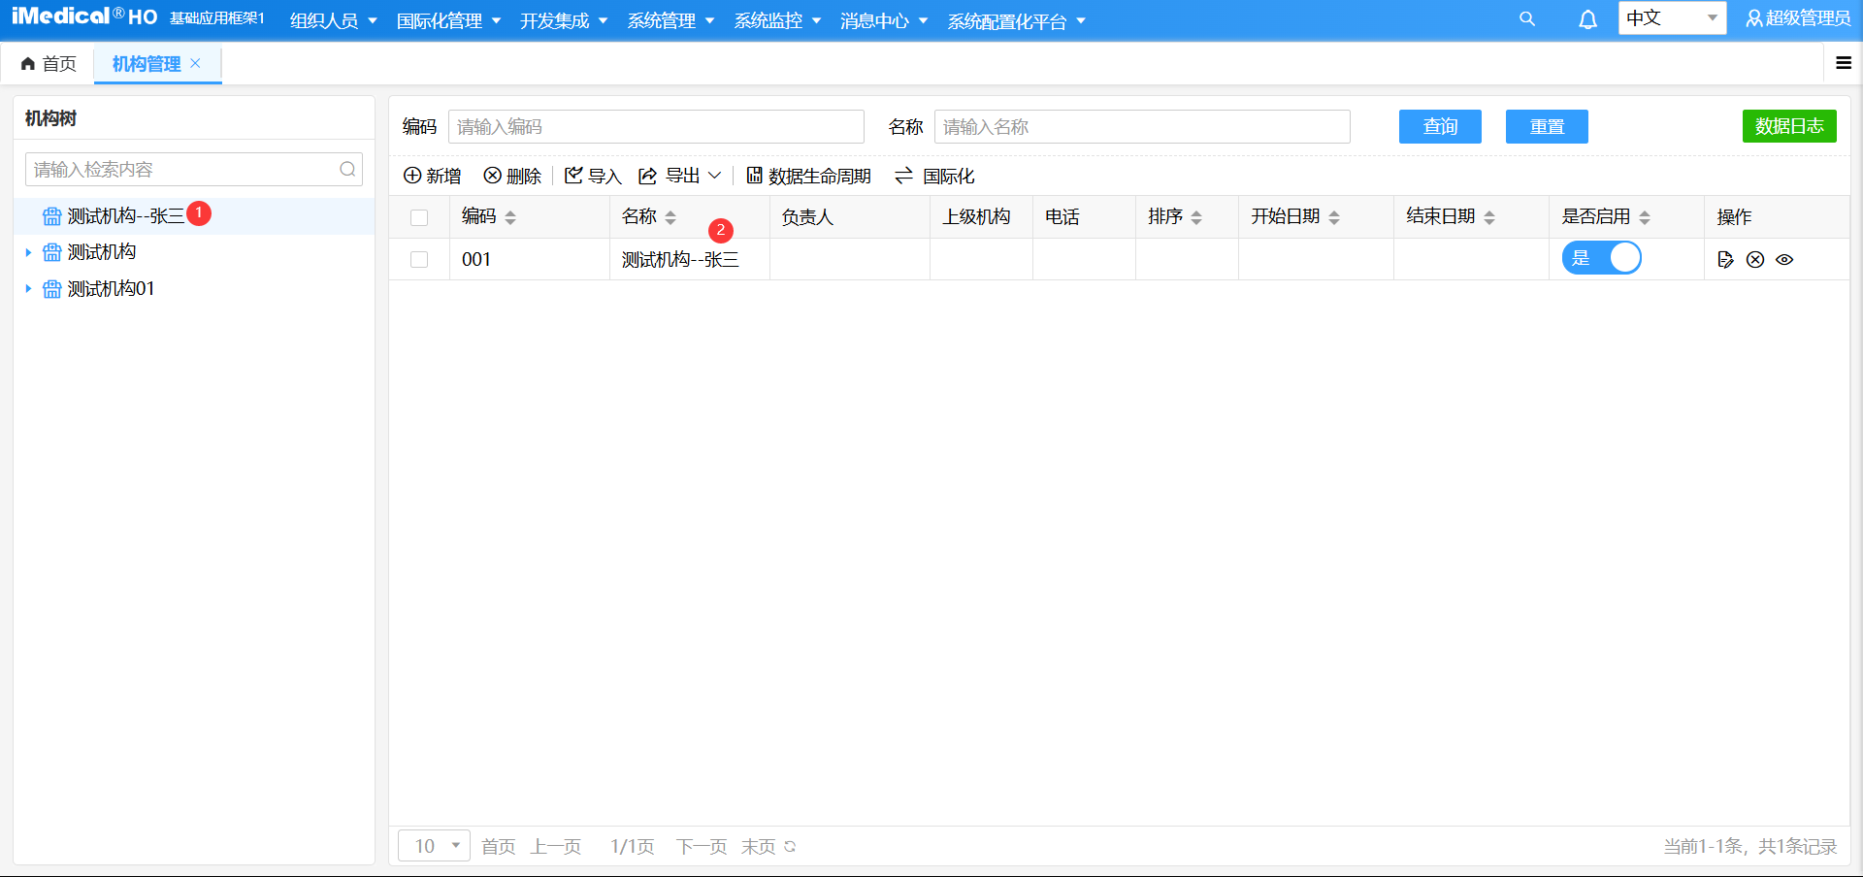Click the 新增 add icon on toolbar
The width and height of the screenshot is (1863, 877).
pos(411,176)
